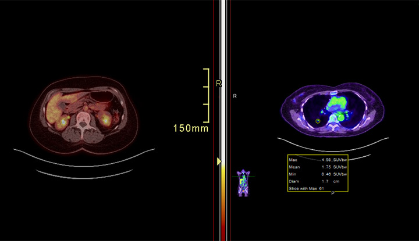Select the yellow ROI circle in right lung
419x241 pixels.
(318, 121)
